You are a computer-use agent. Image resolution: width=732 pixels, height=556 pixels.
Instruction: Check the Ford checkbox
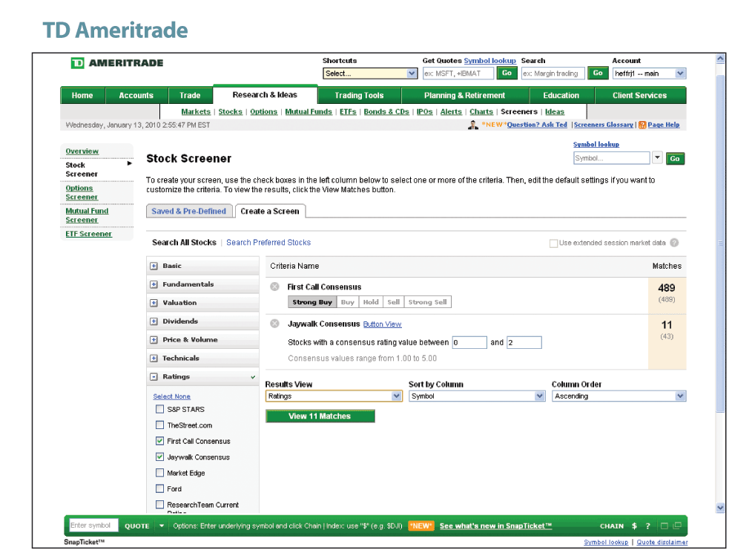(x=159, y=488)
